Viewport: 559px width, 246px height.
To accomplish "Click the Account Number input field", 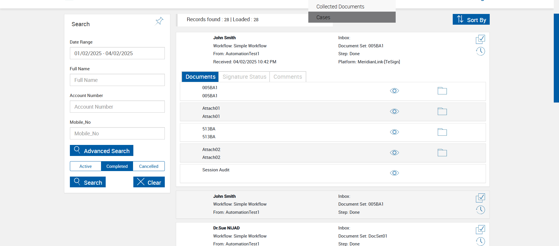I will pyautogui.click(x=117, y=107).
